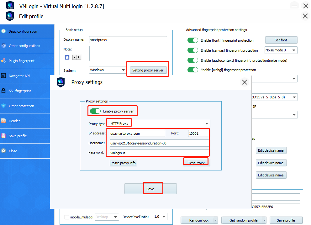Toggle audiocontext fingerprint protection switch
The image size is (311, 225).
(192, 60)
